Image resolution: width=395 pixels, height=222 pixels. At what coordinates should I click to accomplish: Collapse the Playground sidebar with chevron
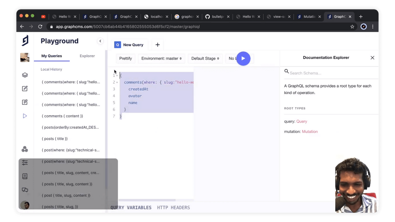click(x=100, y=41)
